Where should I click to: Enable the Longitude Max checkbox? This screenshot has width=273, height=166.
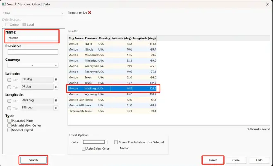point(9,108)
